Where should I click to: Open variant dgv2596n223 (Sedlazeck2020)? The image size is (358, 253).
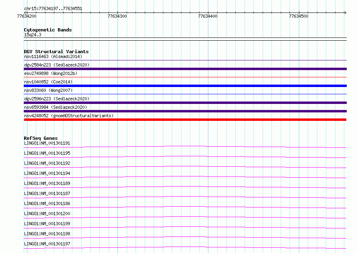(57, 99)
